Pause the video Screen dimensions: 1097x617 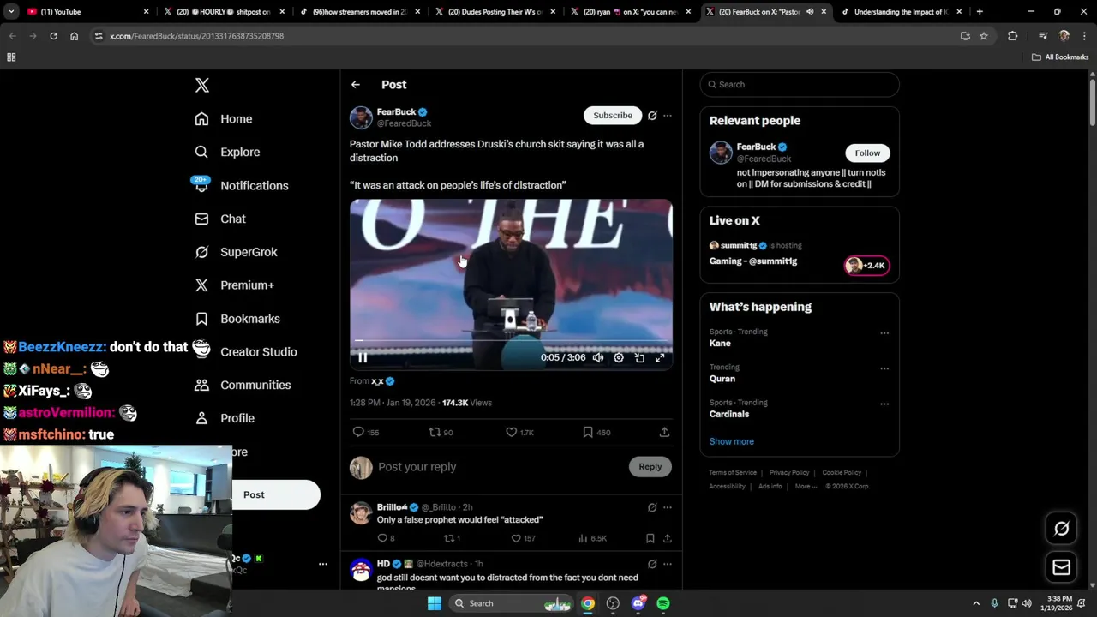363,358
